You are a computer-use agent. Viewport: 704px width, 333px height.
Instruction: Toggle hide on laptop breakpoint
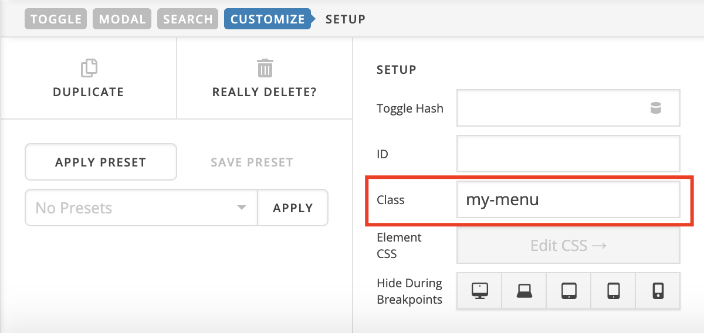pos(524,290)
